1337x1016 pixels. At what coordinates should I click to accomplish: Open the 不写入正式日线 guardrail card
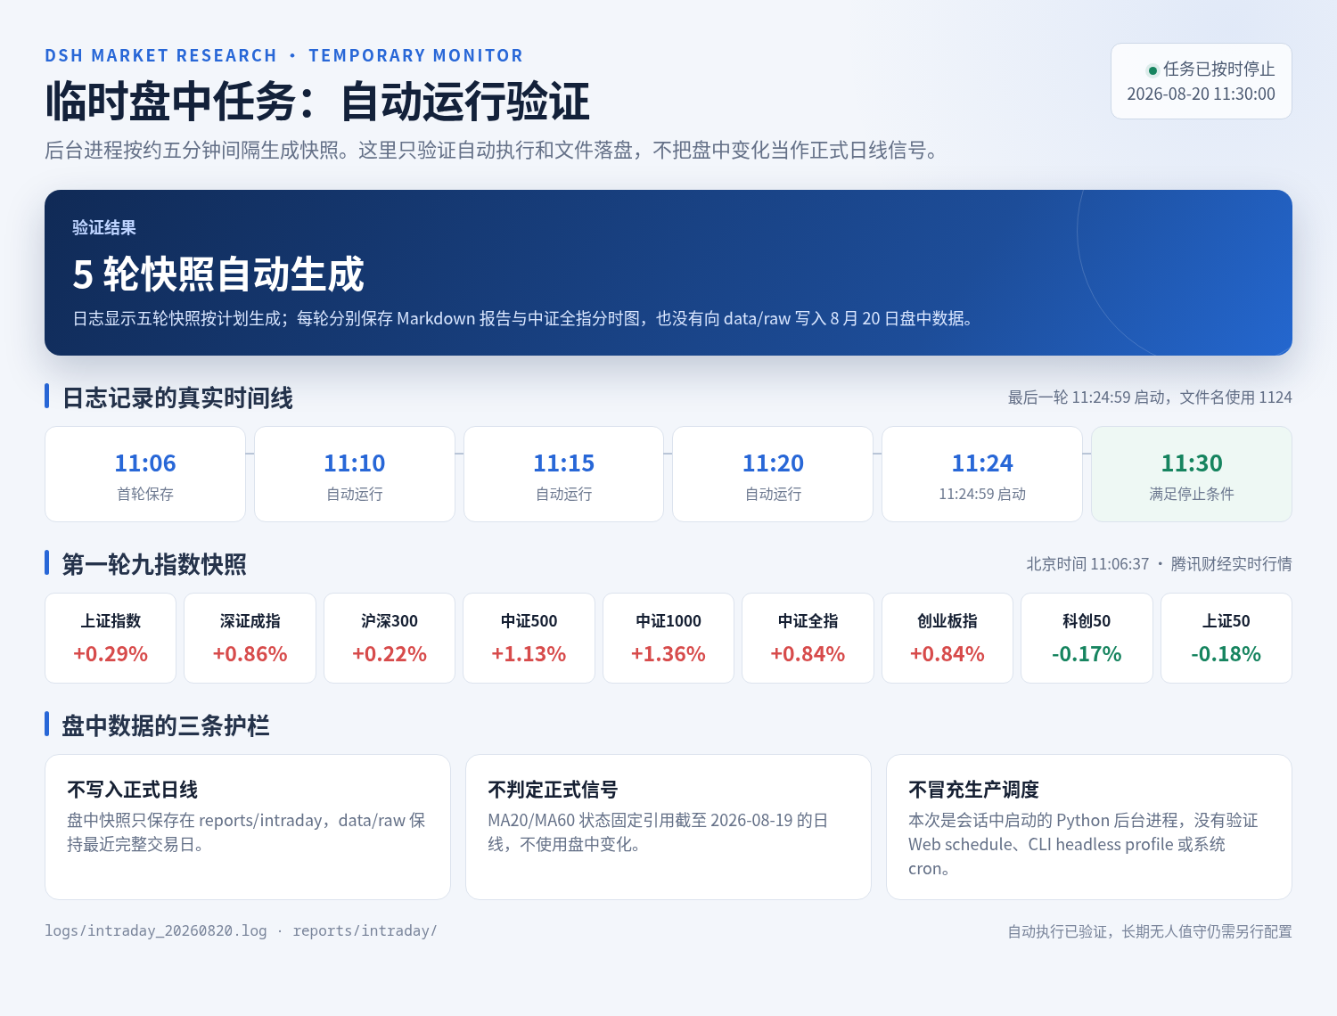[x=248, y=827]
